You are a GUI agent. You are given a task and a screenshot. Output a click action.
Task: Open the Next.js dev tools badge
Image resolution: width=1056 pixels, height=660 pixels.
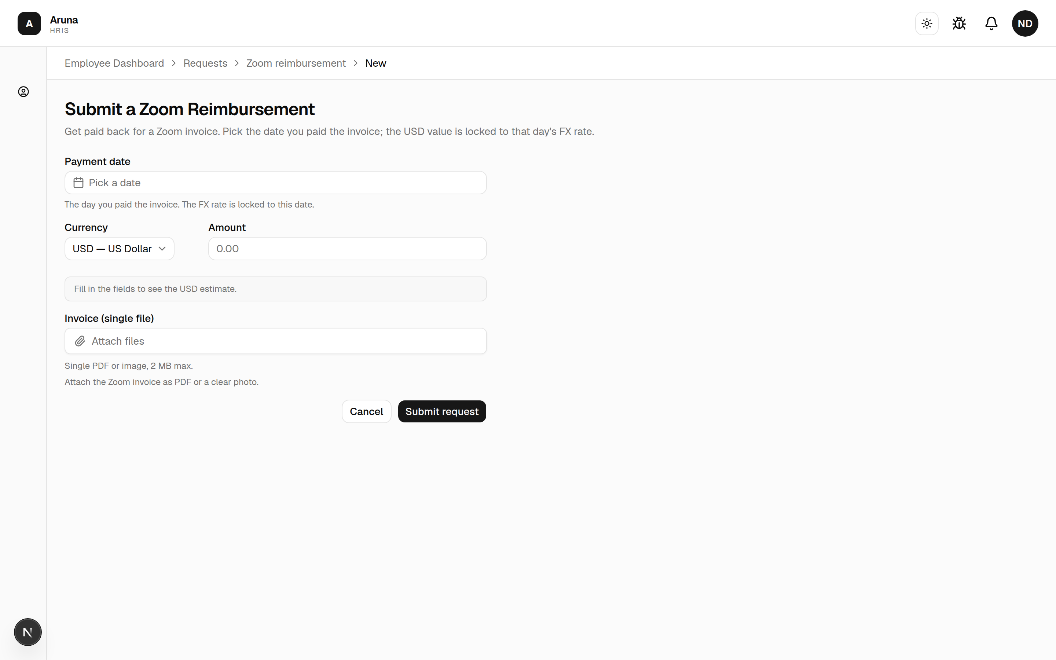point(28,632)
